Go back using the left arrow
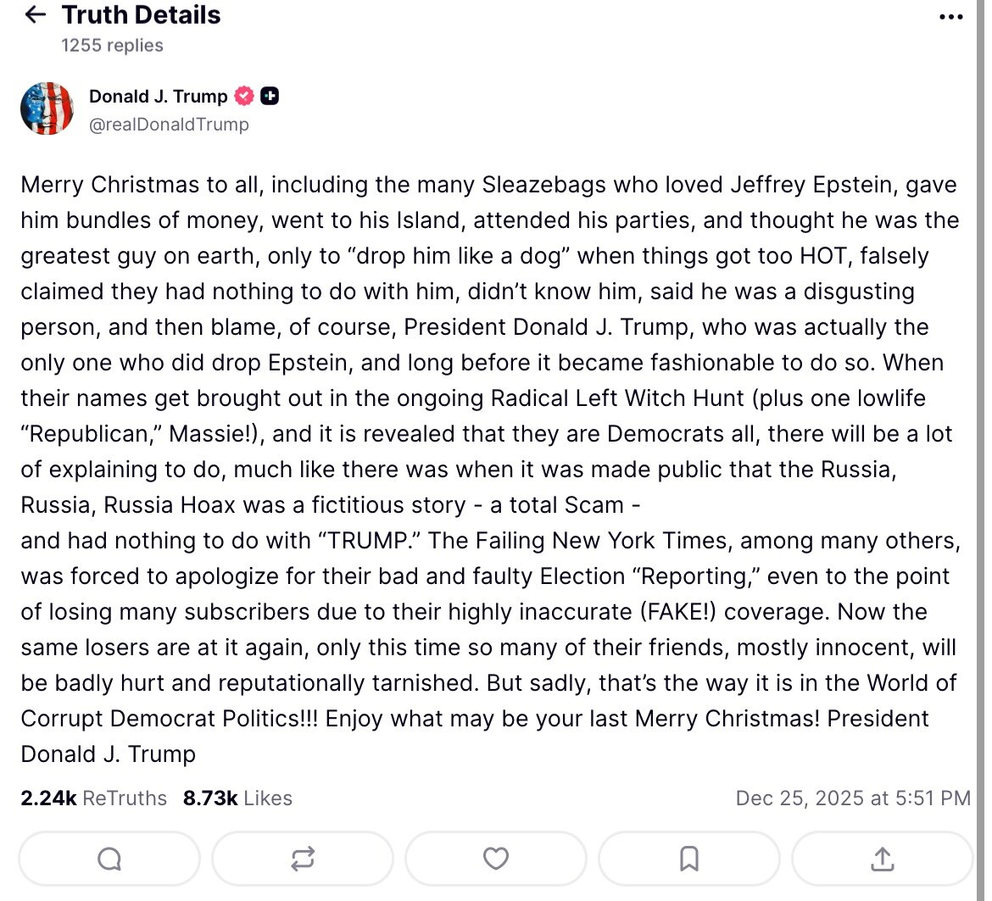 click(x=35, y=15)
